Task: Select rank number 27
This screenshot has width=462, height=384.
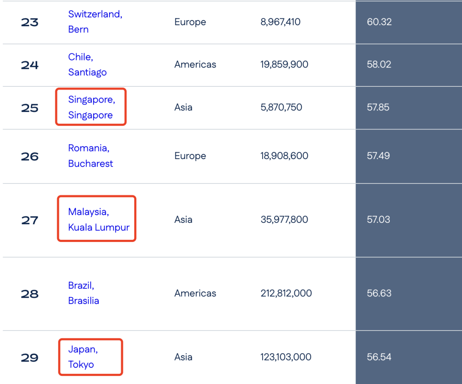Action: (x=30, y=220)
